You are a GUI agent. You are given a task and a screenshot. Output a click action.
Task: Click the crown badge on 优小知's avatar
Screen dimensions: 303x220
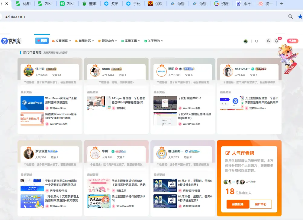29,66
